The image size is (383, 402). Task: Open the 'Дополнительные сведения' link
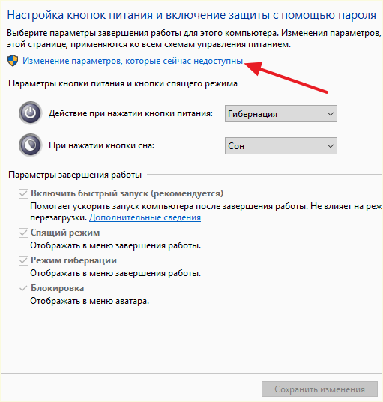tap(145, 217)
